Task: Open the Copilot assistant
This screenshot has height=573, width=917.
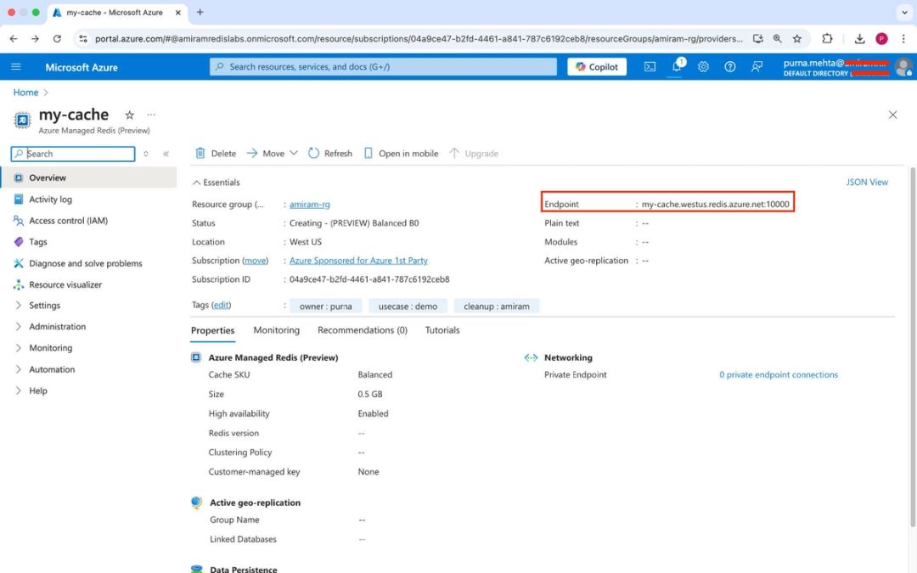Action: 597,66
